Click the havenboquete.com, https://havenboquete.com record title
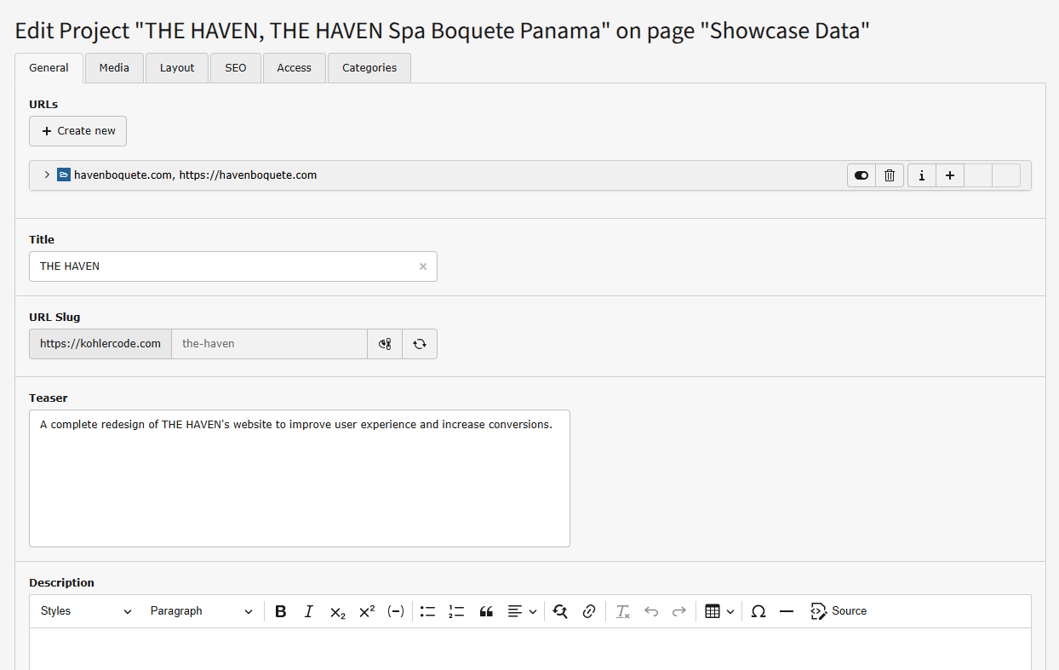Image resolution: width=1059 pixels, height=670 pixels. point(196,175)
